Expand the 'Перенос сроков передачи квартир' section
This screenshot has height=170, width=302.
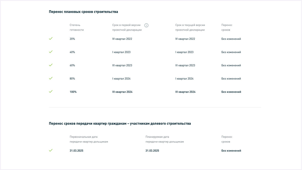coord(120,123)
